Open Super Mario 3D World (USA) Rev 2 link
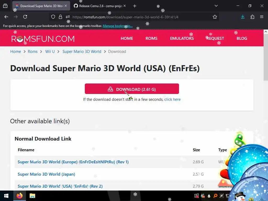The image size is (268, 201). (x=60, y=186)
